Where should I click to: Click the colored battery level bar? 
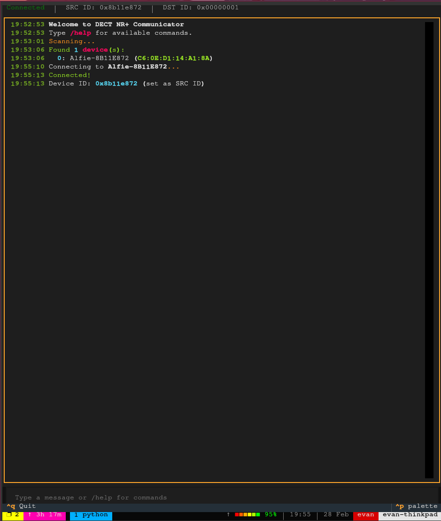tap(248, 514)
